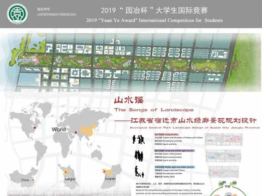This screenshot has width=262, height=196.
Task: Click the red heading '山水谣'
Action: (x=129, y=100)
